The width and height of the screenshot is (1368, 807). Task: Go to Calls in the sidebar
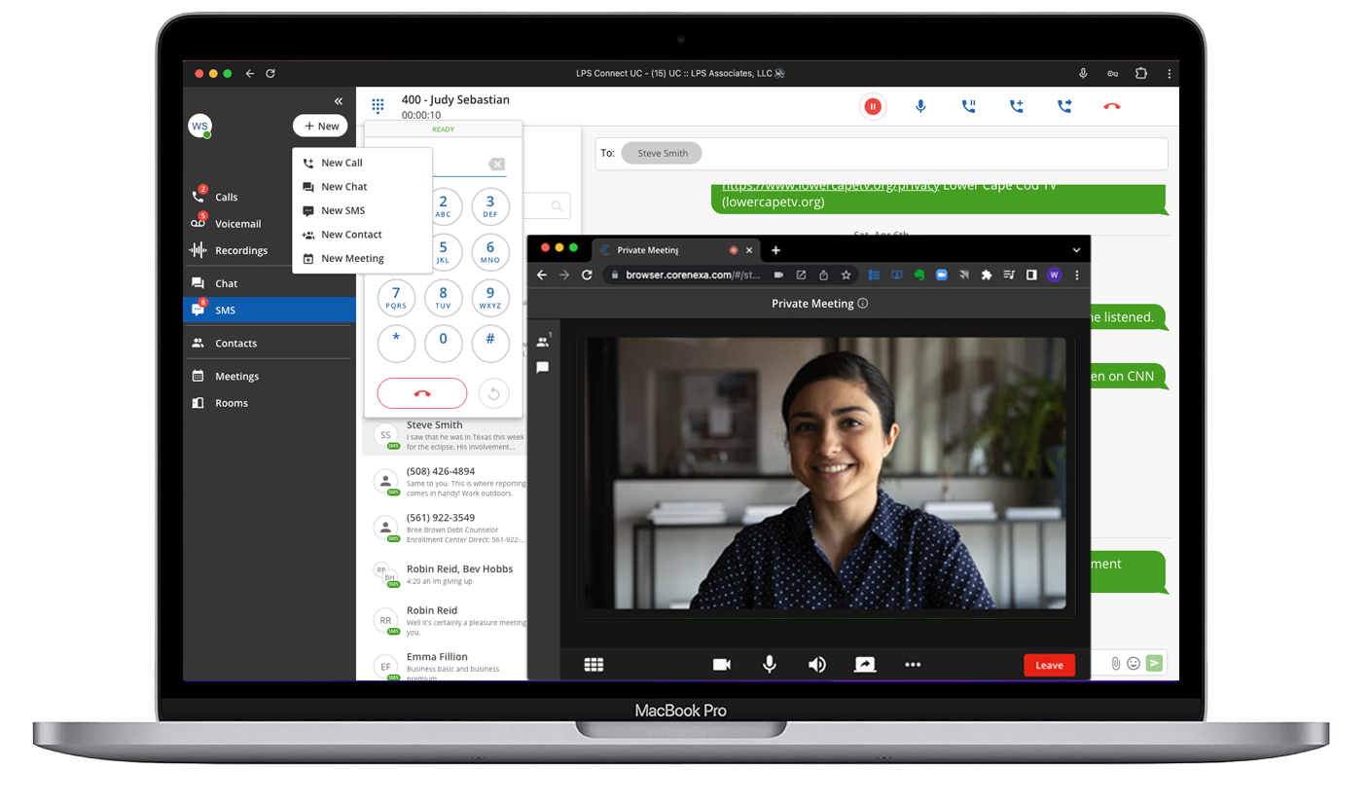pyautogui.click(x=270, y=197)
